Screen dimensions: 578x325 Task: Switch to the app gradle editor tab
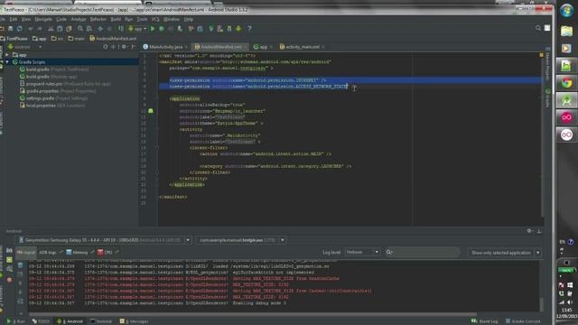[263, 47]
